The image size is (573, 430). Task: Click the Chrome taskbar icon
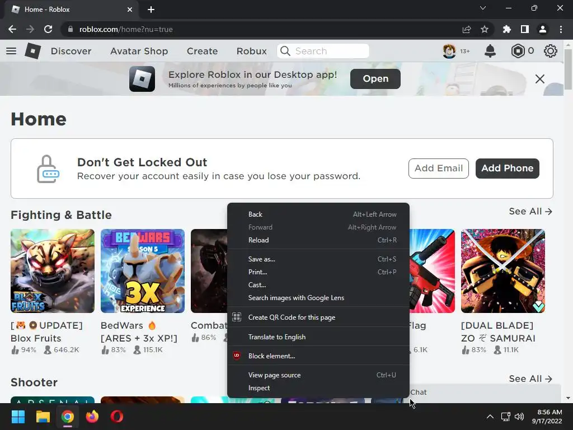(68, 417)
